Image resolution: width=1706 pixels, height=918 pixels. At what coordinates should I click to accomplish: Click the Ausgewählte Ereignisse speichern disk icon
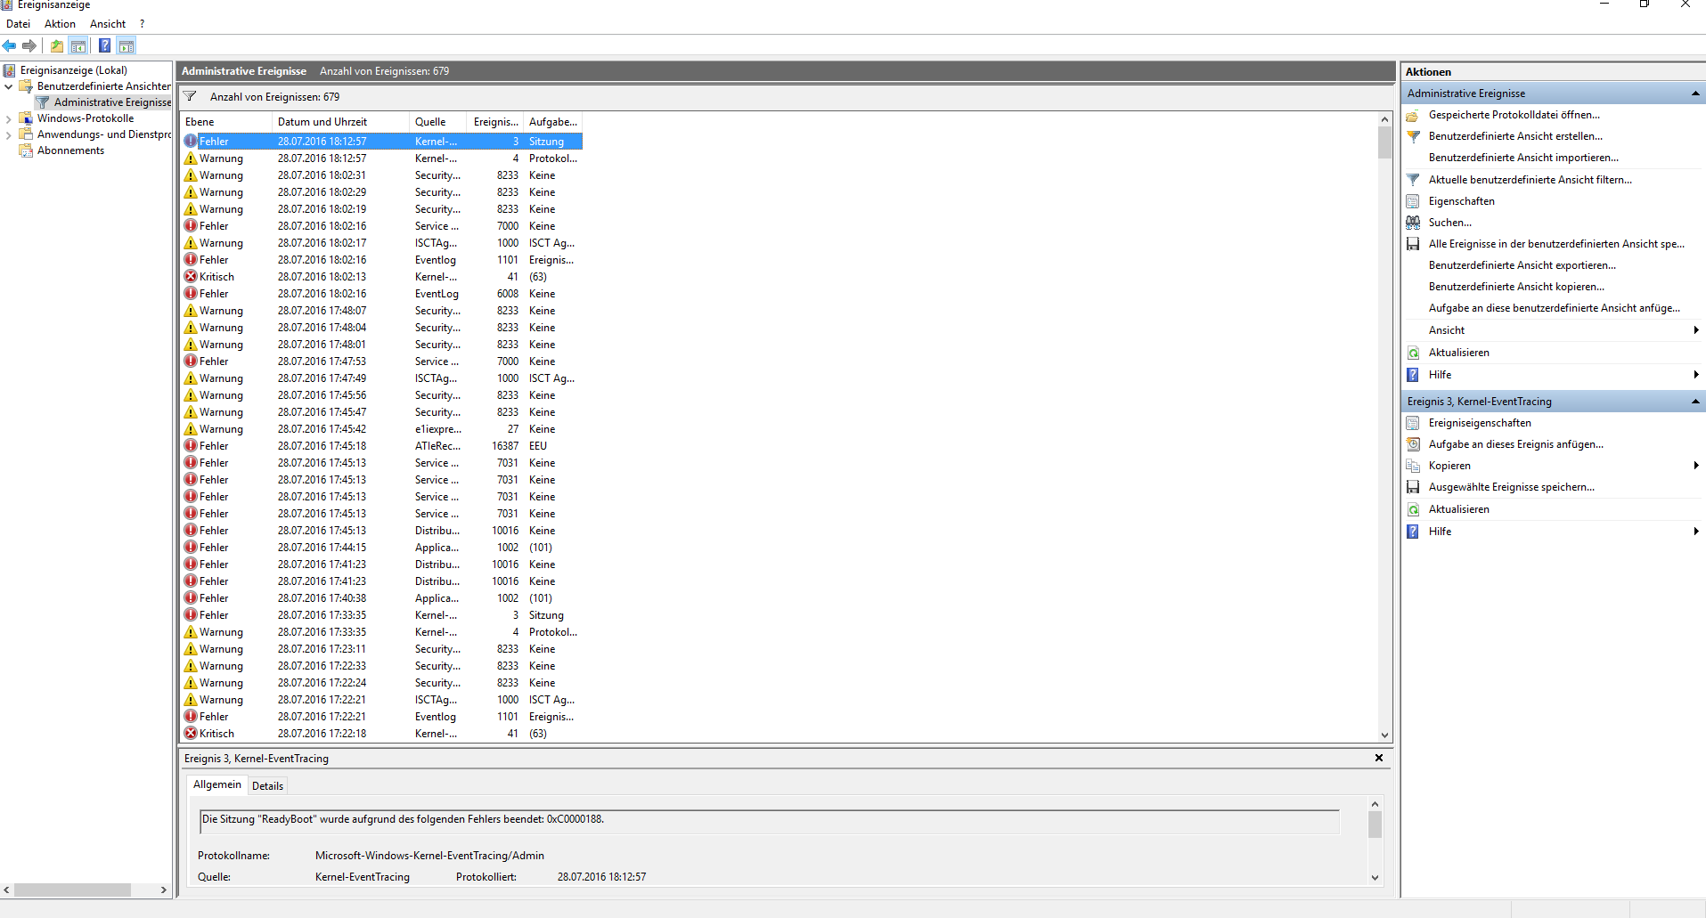[1413, 487]
